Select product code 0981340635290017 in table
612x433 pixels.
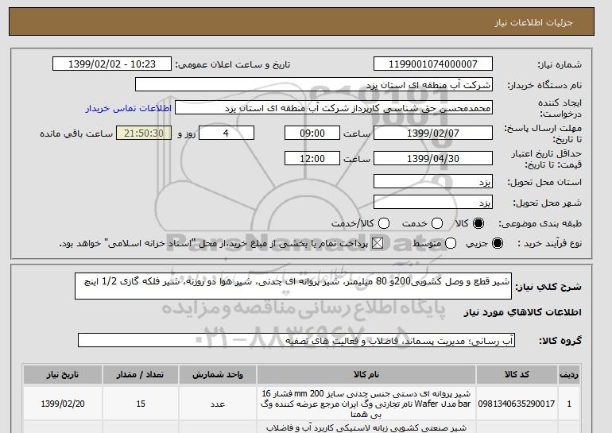coord(517,404)
